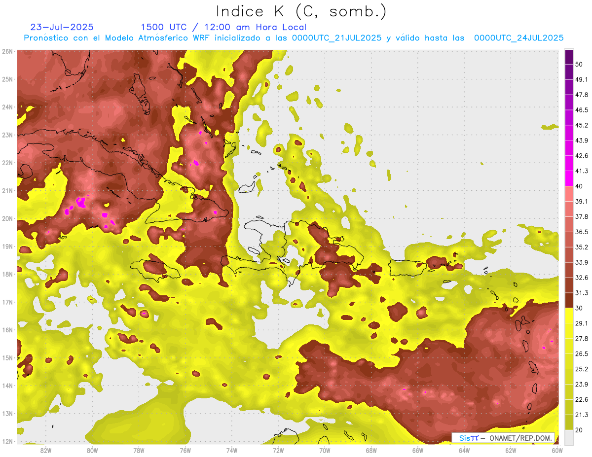This screenshot has height=457, width=592.
Task: Click "1500 UTC / 12:00 am Hora Local" text
Action: point(223,28)
